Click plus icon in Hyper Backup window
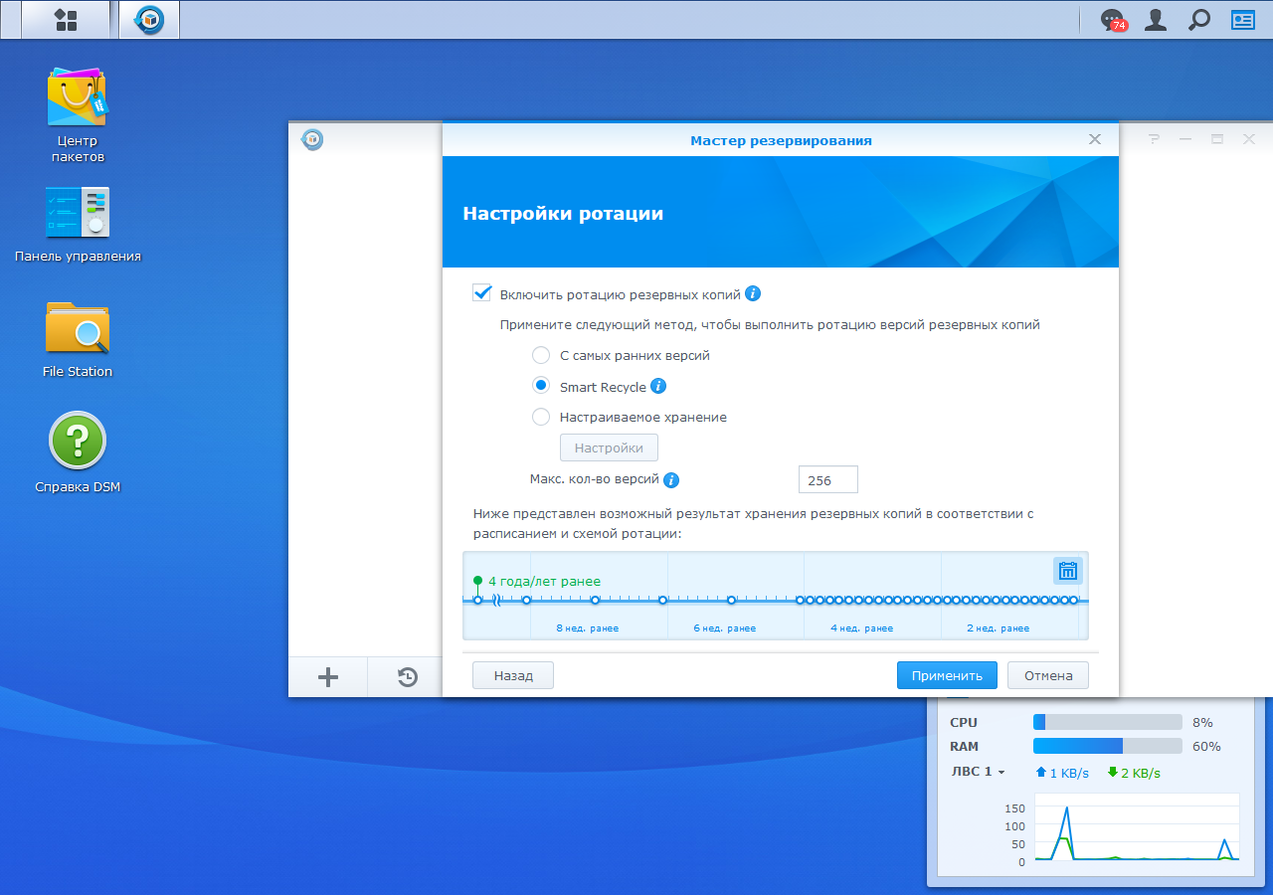Screen dimensions: 1273x895 (x=328, y=677)
